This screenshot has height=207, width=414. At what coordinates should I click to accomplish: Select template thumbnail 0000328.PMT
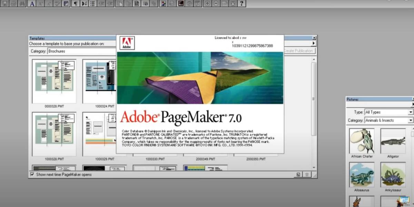click(x=54, y=81)
